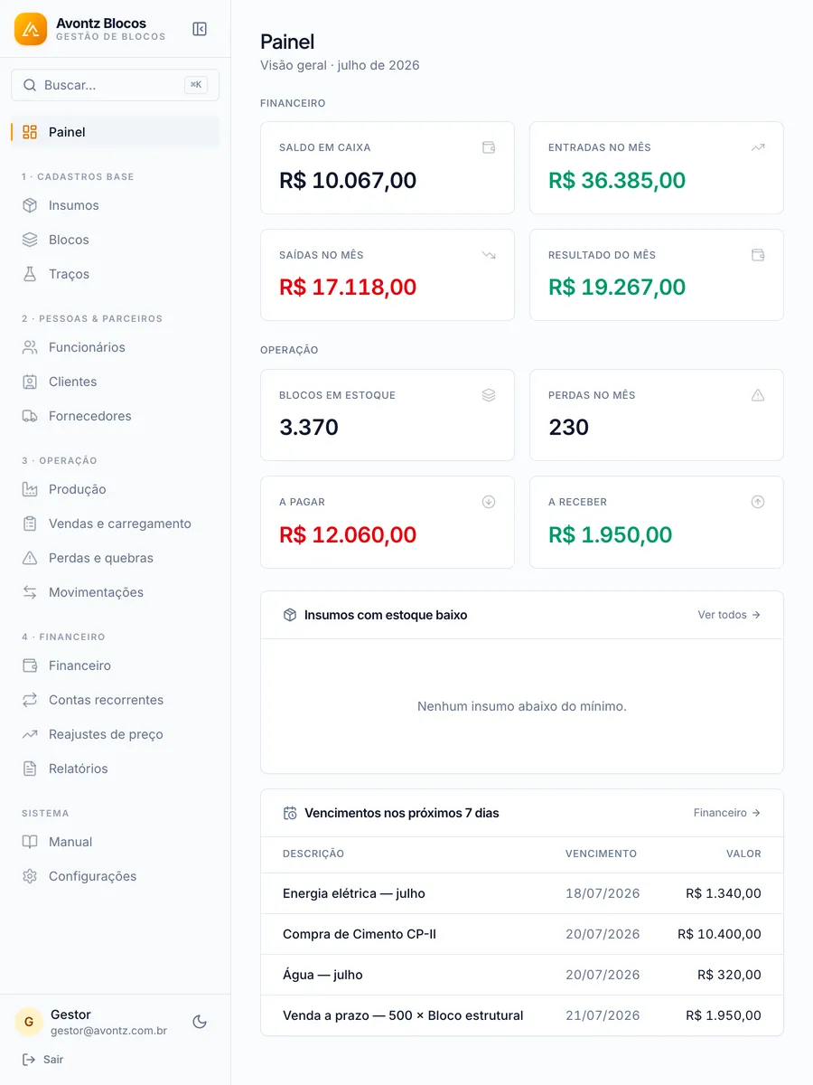Click the Insumos cube icon in the sidebar
This screenshot has width=813, height=1085.
(30, 205)
